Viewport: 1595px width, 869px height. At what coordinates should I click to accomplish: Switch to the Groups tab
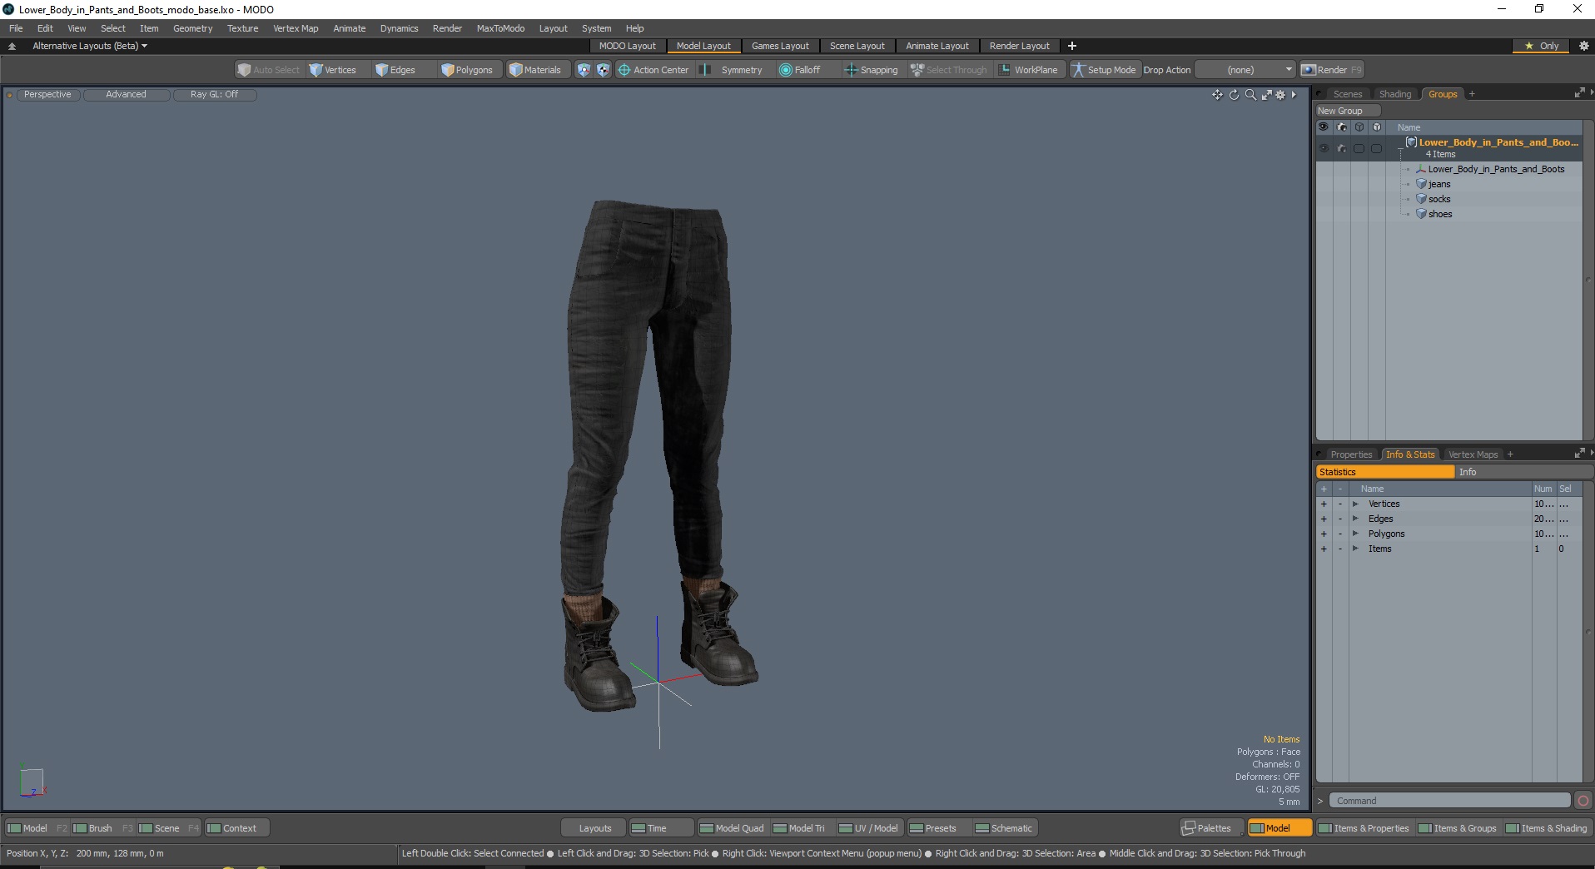(1443, 94)
